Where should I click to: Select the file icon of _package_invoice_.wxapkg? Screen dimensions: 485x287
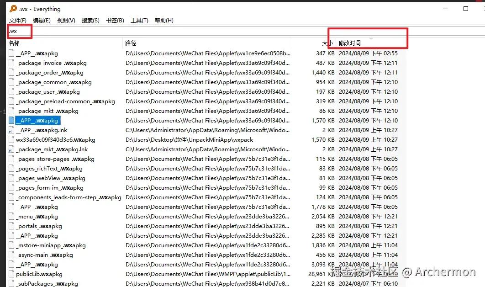coord(11,63)
